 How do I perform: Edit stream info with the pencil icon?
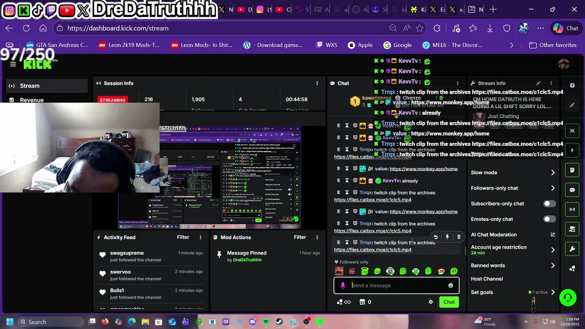pyautogui.click(x=538, y=83)
